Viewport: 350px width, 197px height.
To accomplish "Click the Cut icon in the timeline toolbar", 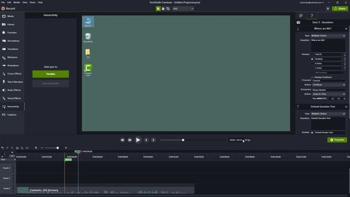I will pyautogui.click(x=12, y=148).
